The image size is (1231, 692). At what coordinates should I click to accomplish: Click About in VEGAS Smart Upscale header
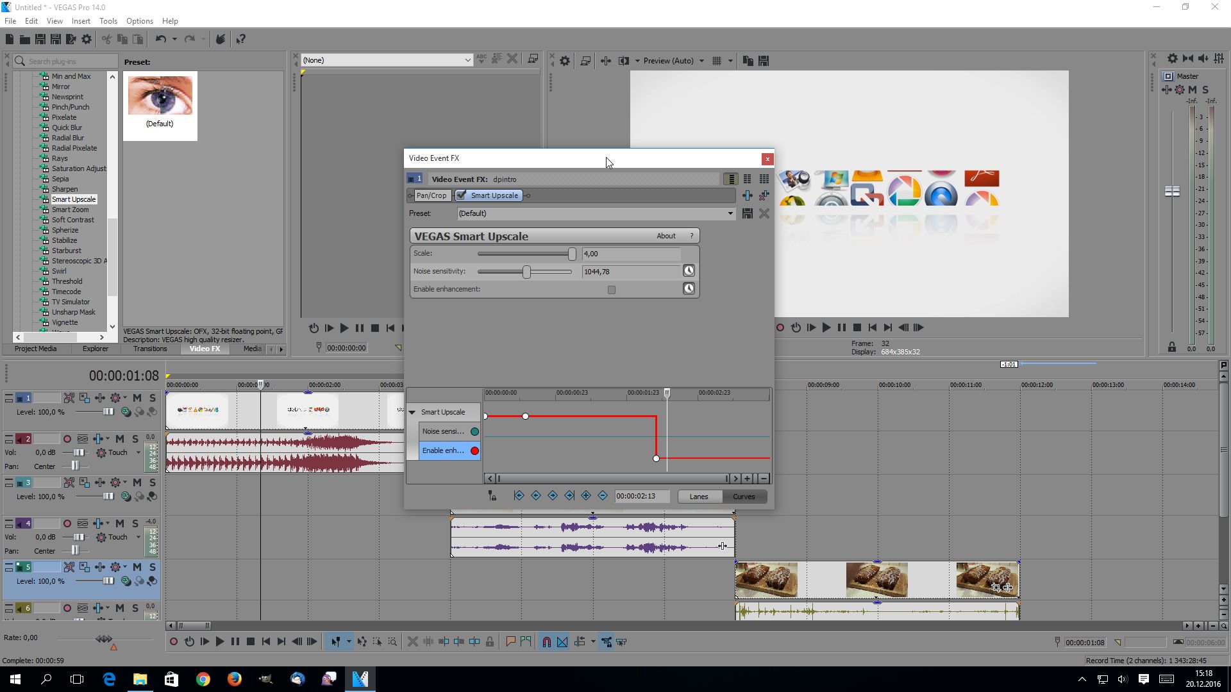pos(666,236)
